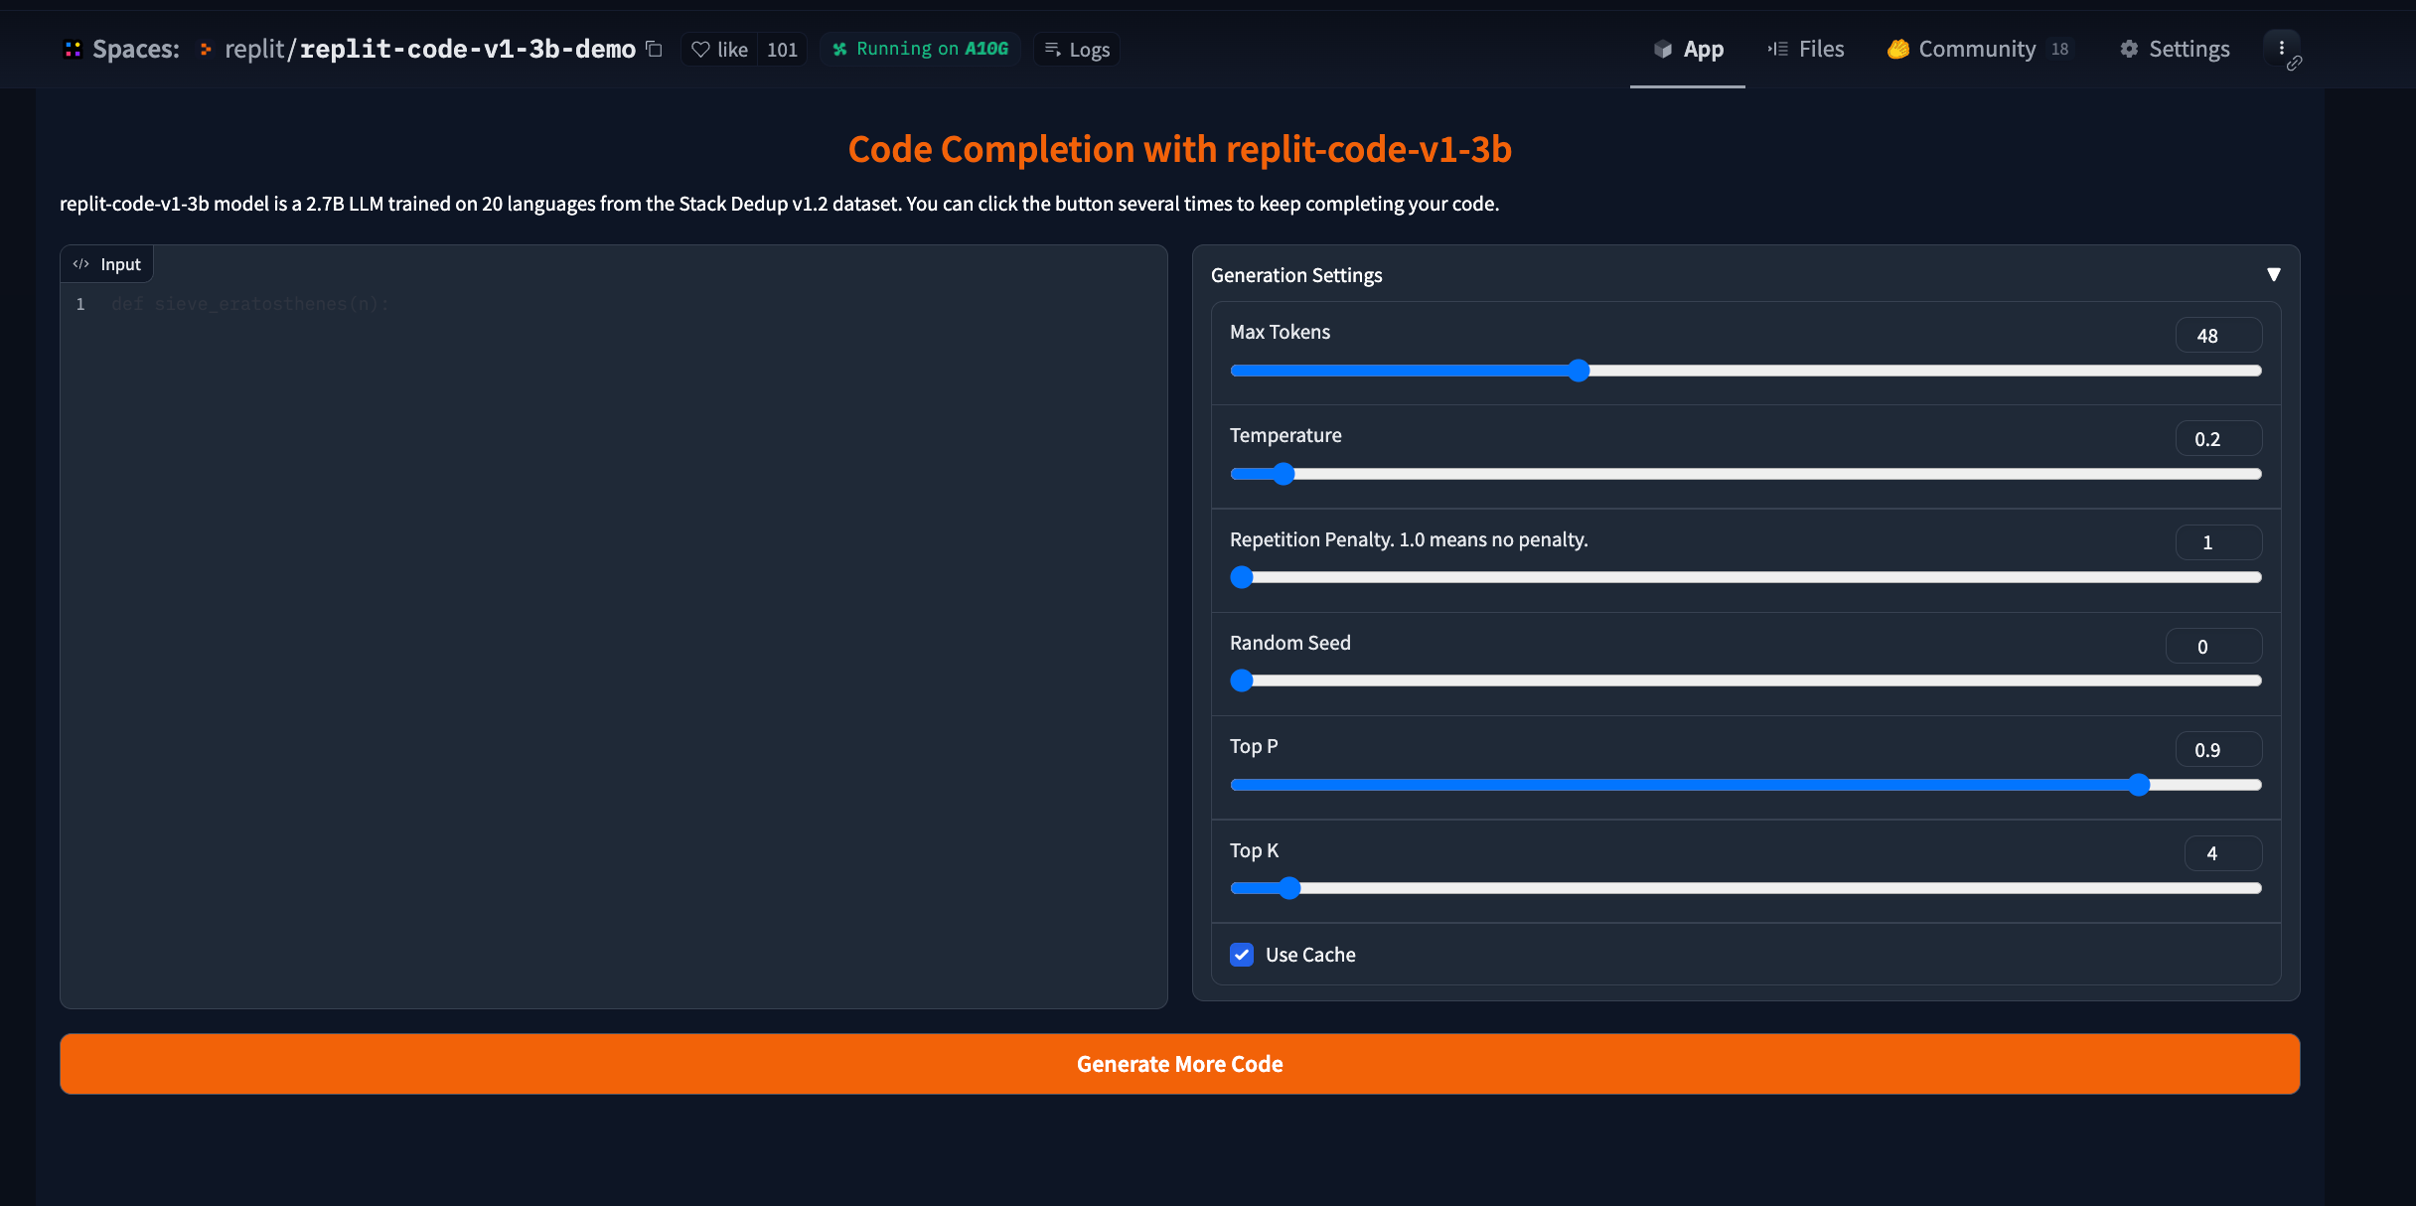Copy the space name using the copy icon
Viewport: 2416px width, 1206px height.
654,49
